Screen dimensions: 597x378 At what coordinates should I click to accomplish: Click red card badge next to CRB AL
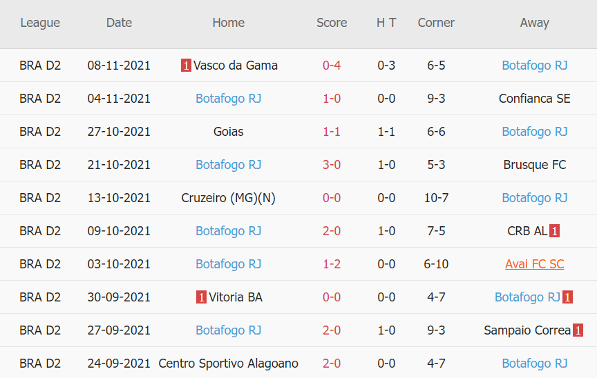tap(554, 231)
